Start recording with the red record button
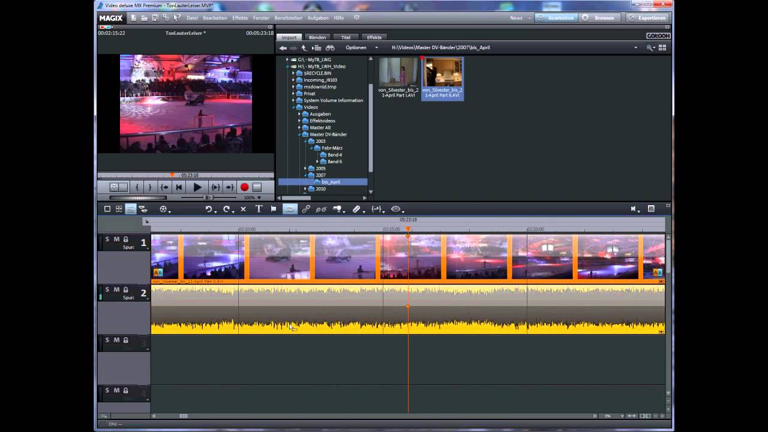The width and height of the screenshot is (768, 432). (x=244, y=187)
